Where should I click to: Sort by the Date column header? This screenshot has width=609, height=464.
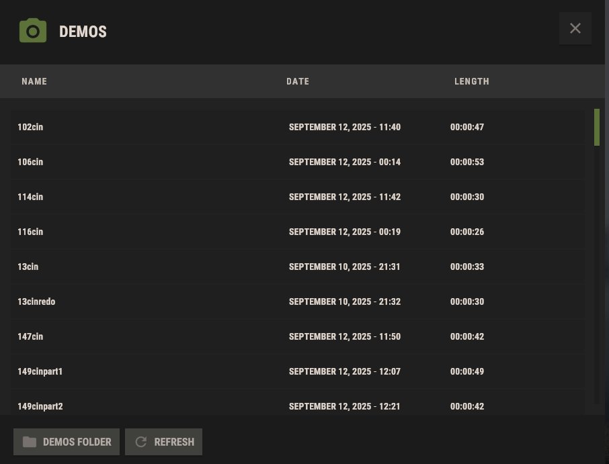pos(298,81)
